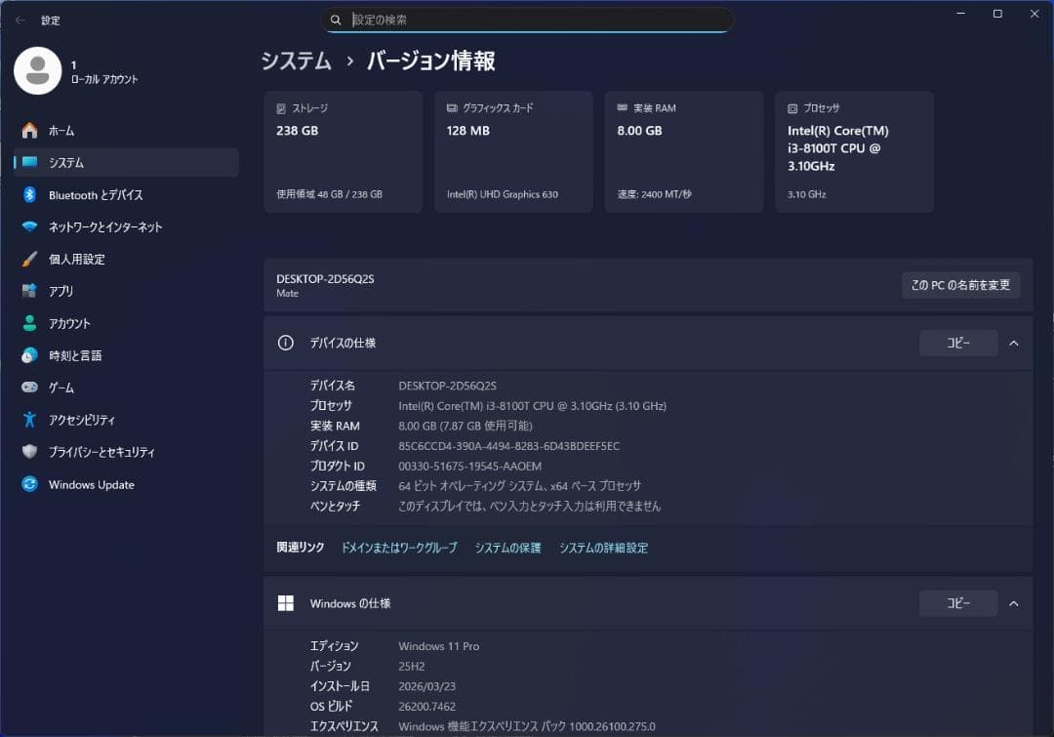Screen dimensions: 1054x737
Task: Click the デバイス ID value 85C6CCD4-390A
Action: pos(508,446)
